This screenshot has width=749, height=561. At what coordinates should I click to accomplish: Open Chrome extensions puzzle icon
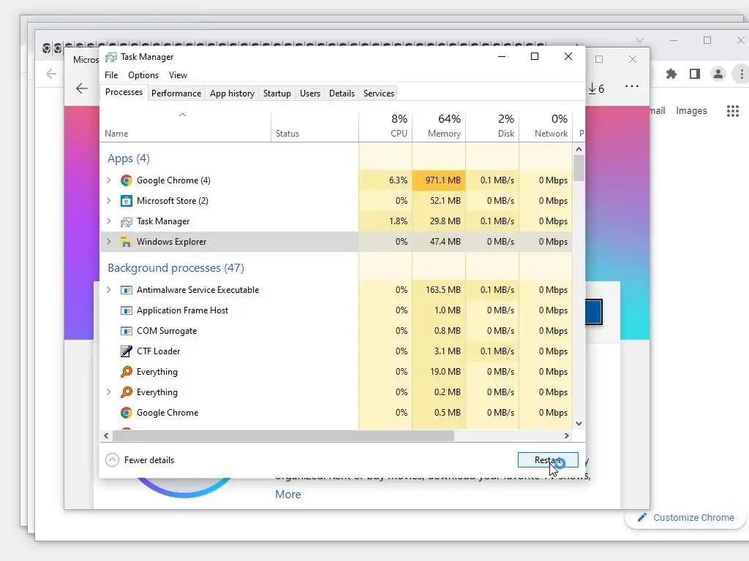pos(671,74)
